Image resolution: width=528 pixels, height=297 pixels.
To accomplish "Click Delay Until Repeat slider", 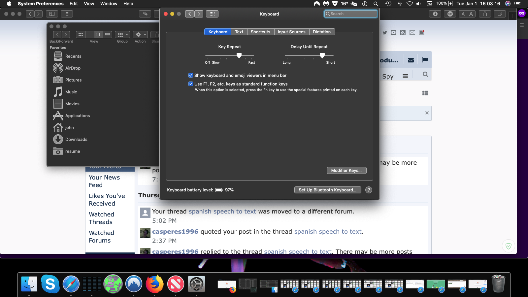I will (x=309, y=55).
